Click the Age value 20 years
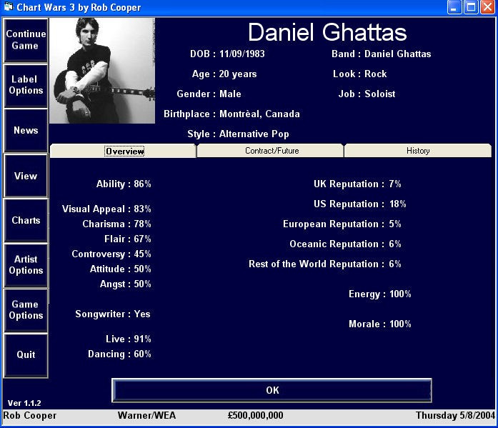The image size is (498, 428). (x=238, y=74)
